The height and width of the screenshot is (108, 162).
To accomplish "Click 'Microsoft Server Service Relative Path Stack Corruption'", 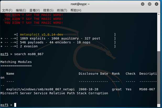I will [x=54, y=93].
